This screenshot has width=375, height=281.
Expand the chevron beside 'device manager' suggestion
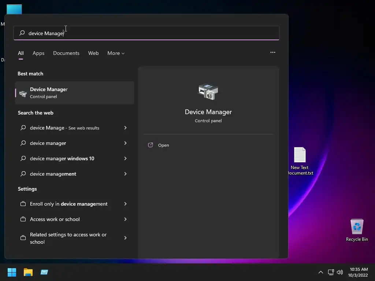[125, 143]
